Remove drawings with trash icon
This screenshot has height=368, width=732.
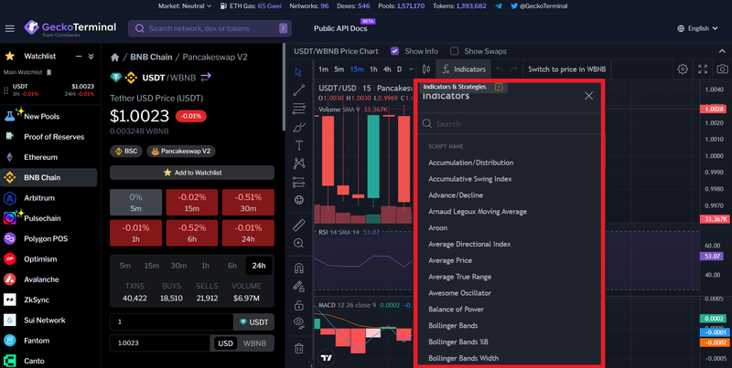tap(299, 349)
